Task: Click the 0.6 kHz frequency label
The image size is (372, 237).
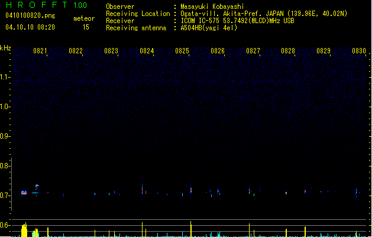Action: tap(5, 225)
